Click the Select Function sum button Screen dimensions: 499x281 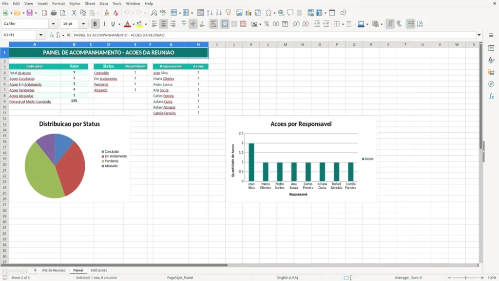[x=58, y=35]
